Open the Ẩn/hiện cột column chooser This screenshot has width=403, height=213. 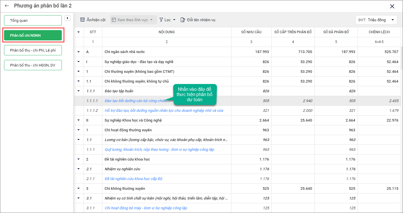[x=93, y=20]
